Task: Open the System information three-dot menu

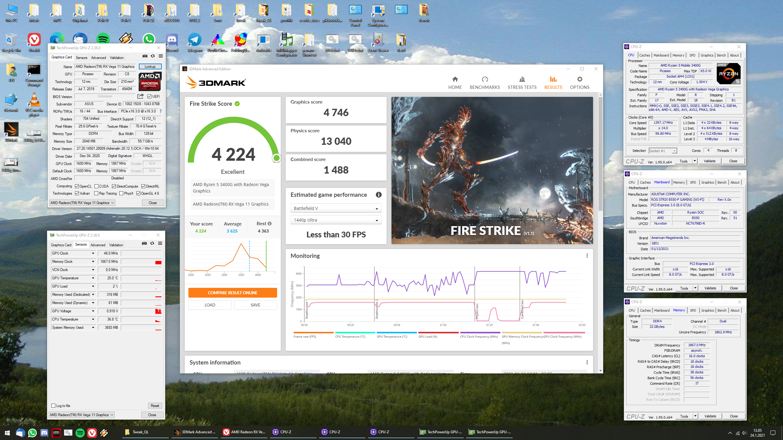Action: coord(587,362)
